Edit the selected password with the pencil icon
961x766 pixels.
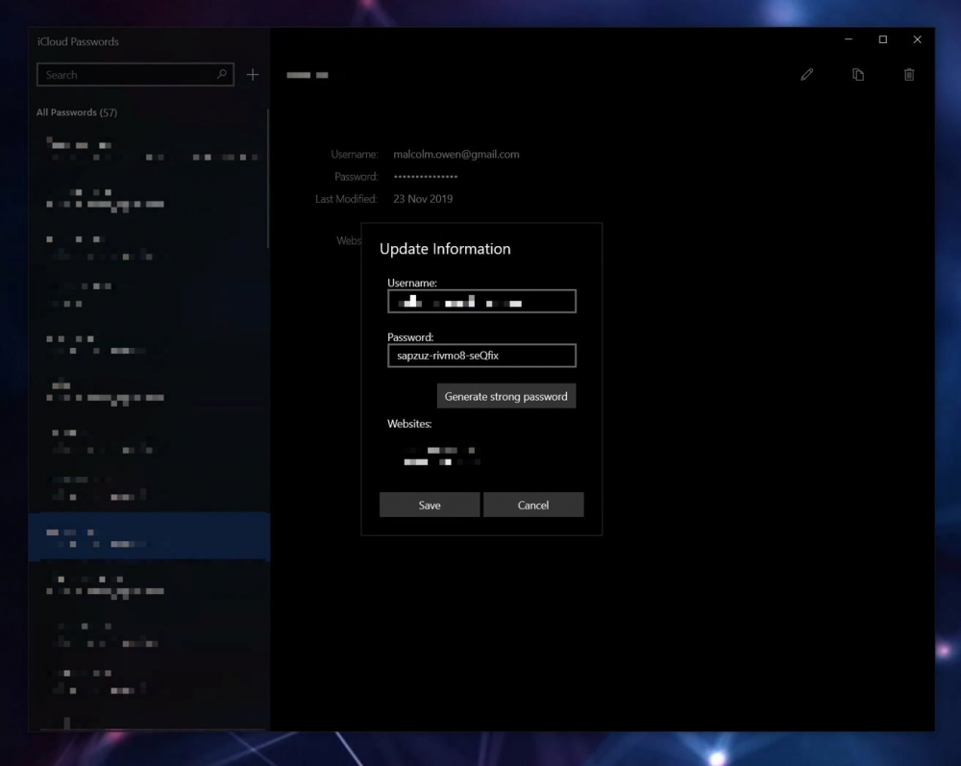point(807,74)
